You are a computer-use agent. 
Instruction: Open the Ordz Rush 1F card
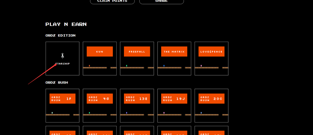(x=62, y=106)
